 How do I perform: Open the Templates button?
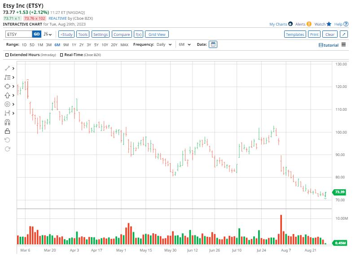point(295,34)
